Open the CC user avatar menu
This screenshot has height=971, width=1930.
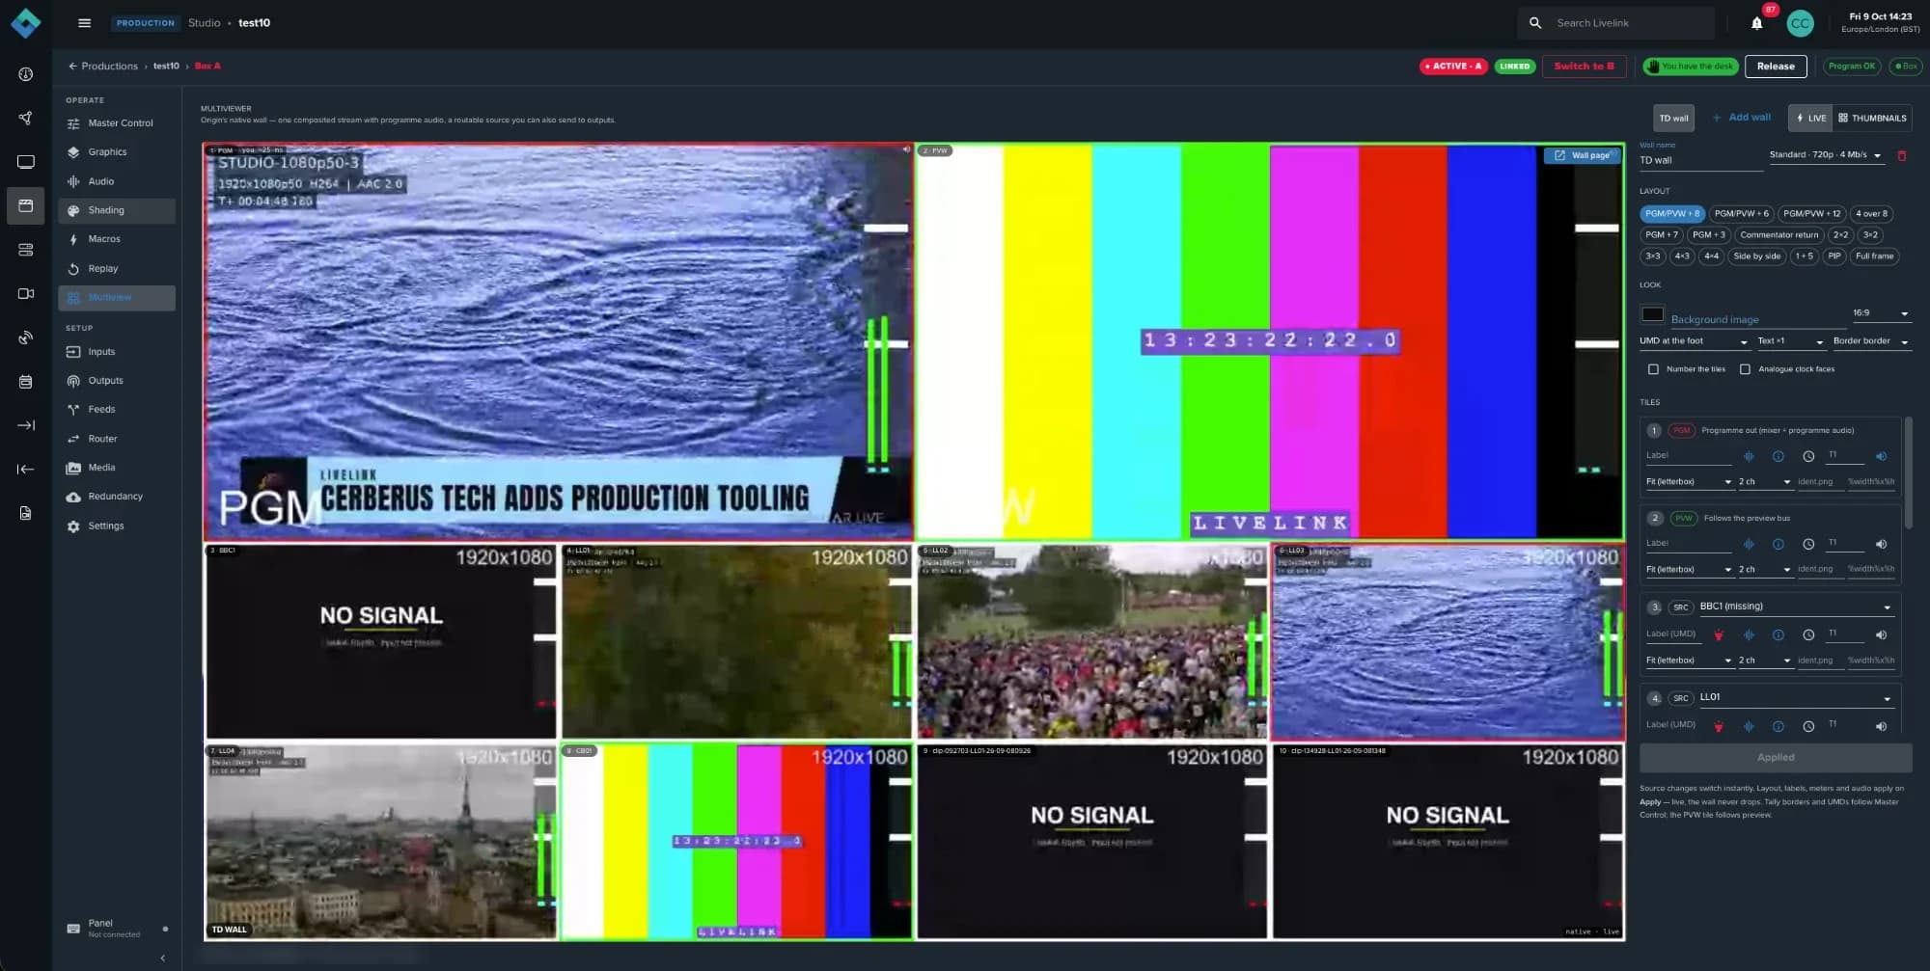point(1800,23)
